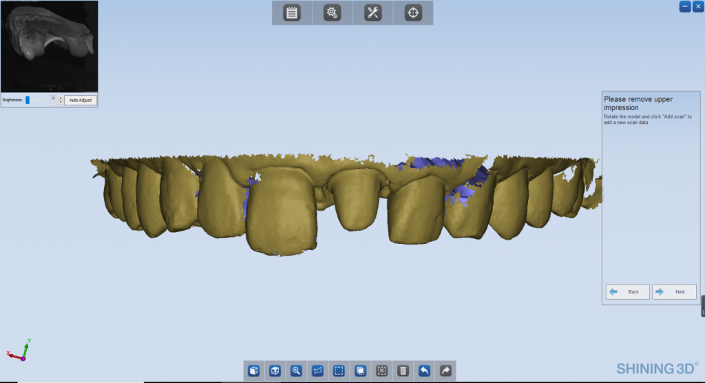Increase brightness with the up stepper arrow
Viewport: 705px width, 383px height.
pyautogui.click(x=61, y=98)
